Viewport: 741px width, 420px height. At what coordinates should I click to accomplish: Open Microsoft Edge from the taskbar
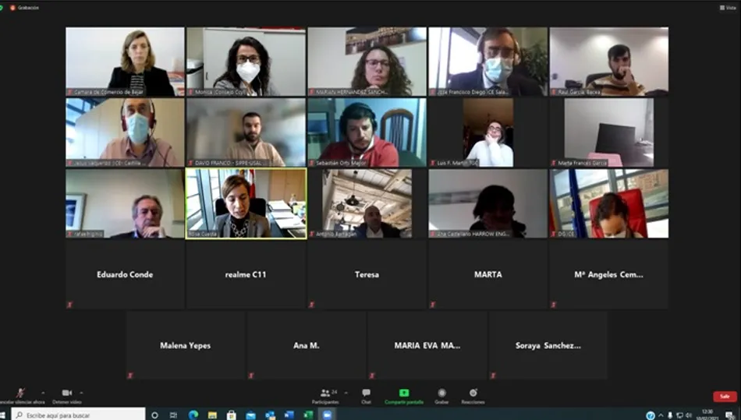(193, 415)
